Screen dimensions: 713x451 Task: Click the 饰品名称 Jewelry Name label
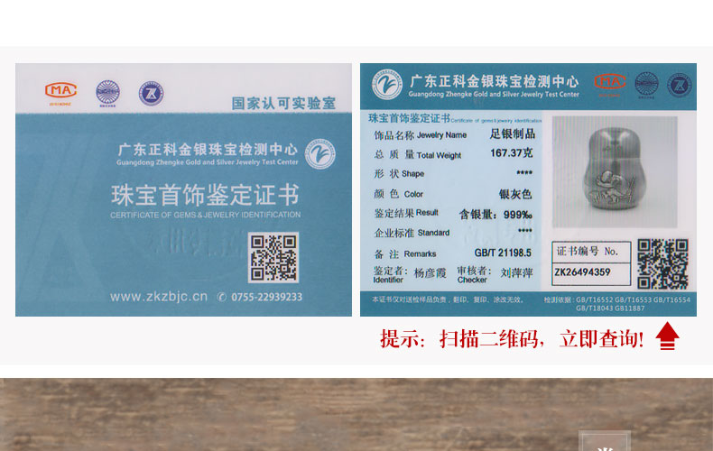[421, 135]
